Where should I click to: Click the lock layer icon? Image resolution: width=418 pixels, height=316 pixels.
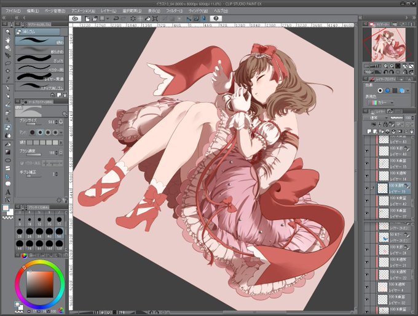click(385, 124)
